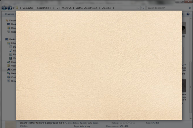The width and height of the screenshot is (193, 128).
Task: Select Local Disk (F:) in address path
Action: point(44,8)
